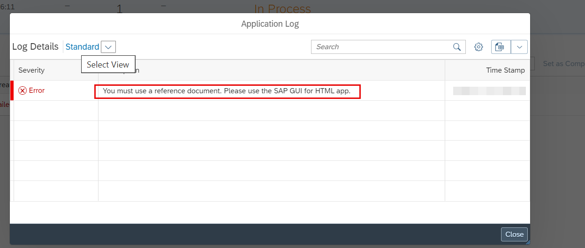
Task: Expand the export options dropdown arrow
Action: (519, 47)
